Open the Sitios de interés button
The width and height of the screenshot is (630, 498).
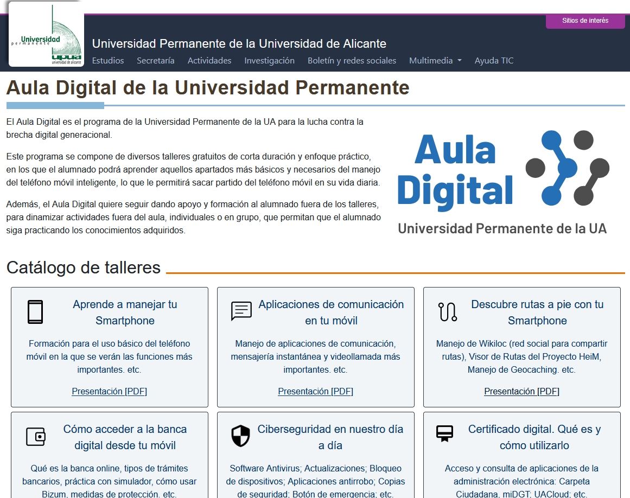click(585, 21)
